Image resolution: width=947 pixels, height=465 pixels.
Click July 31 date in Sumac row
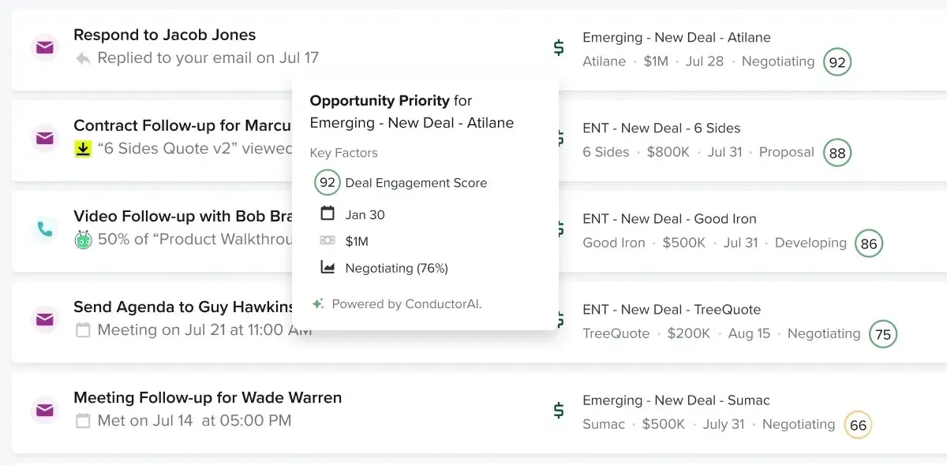pos(723,423)
